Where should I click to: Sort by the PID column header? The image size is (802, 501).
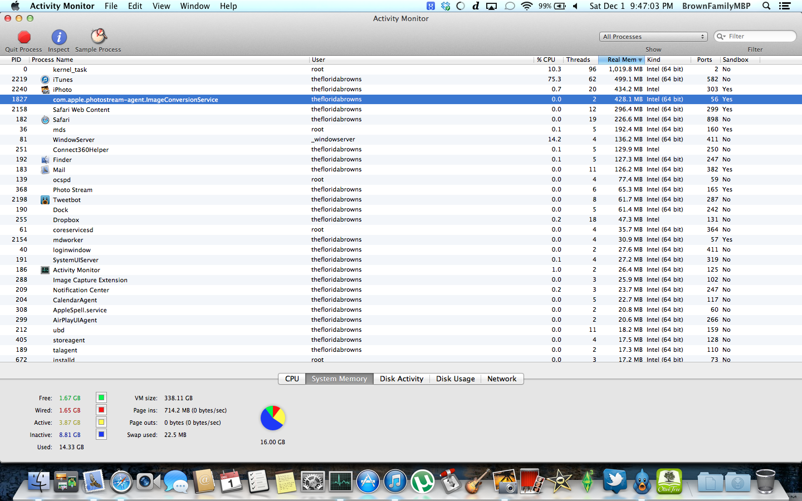click(x=16, y=60)
